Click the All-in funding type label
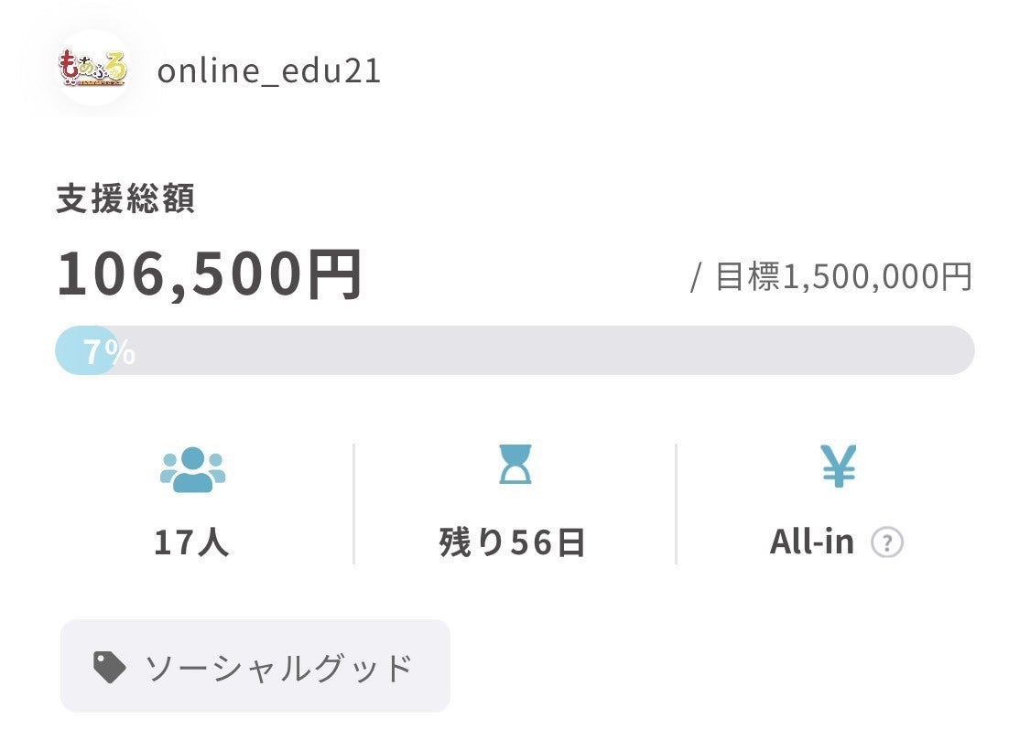1030x751 pixels. [x=811, y=543]
